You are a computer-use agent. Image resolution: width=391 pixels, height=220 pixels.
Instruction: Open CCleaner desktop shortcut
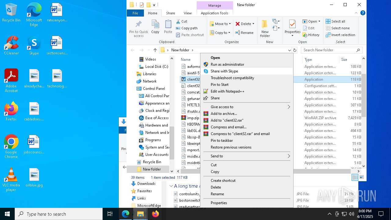point(11,46)
